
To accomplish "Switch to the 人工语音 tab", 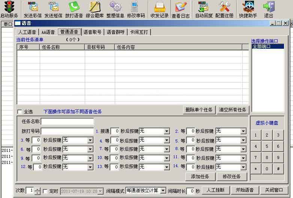I will point(27,32).
